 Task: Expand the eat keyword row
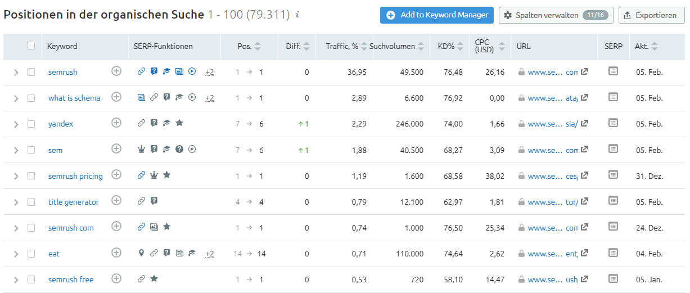pyautogui.click(x=16, y=254)
